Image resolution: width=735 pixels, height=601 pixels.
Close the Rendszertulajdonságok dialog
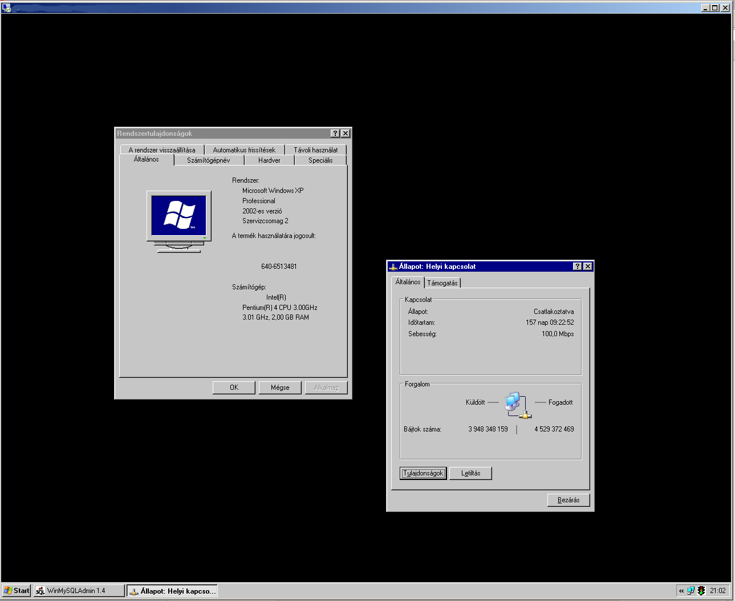[x=346, y=133]
